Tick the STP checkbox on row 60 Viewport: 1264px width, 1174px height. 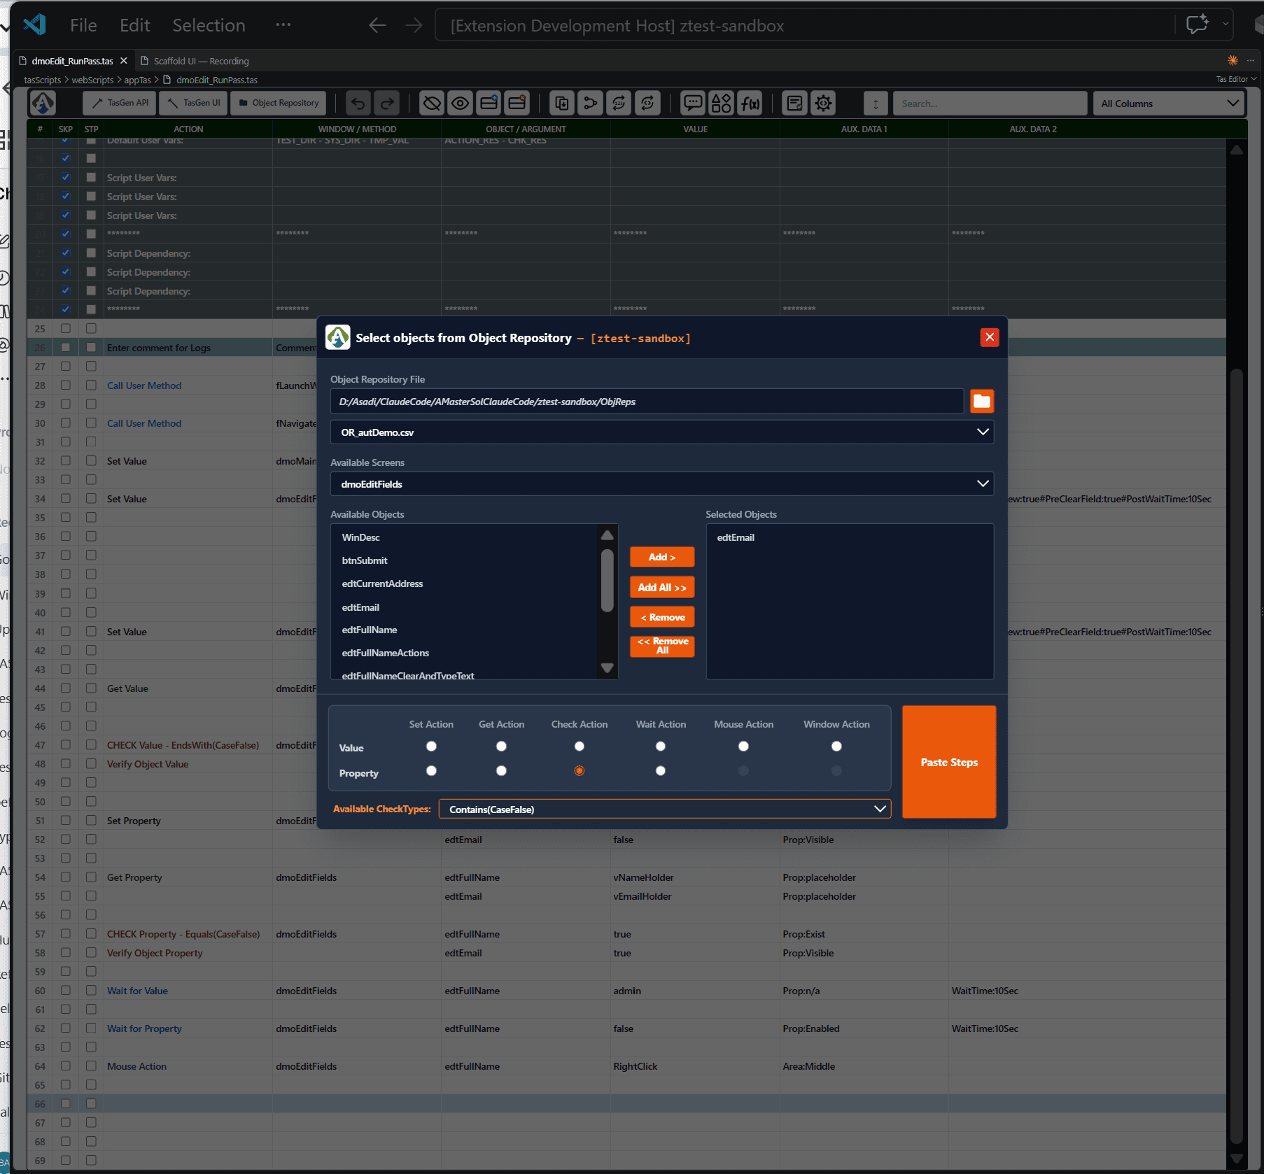[91, 990]
